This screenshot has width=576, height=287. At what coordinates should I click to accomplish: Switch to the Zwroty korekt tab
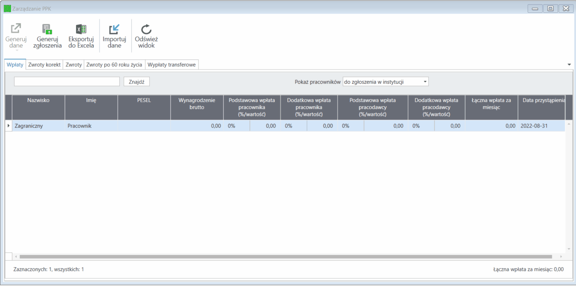(x=44, y=65)
